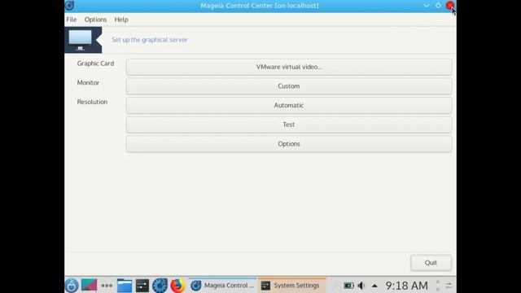The image size is (521, 293).
Task: Click the Options button below Test
Action: pyautogui.click(x=289, y=144)
